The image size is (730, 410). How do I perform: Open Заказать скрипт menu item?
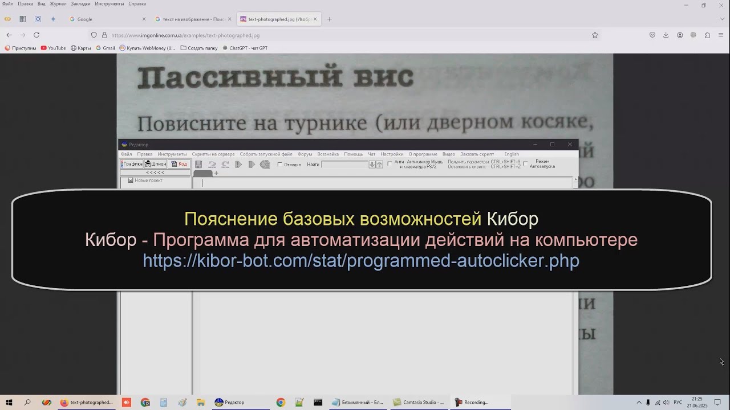pyautogui.click(x=477, y=154)
